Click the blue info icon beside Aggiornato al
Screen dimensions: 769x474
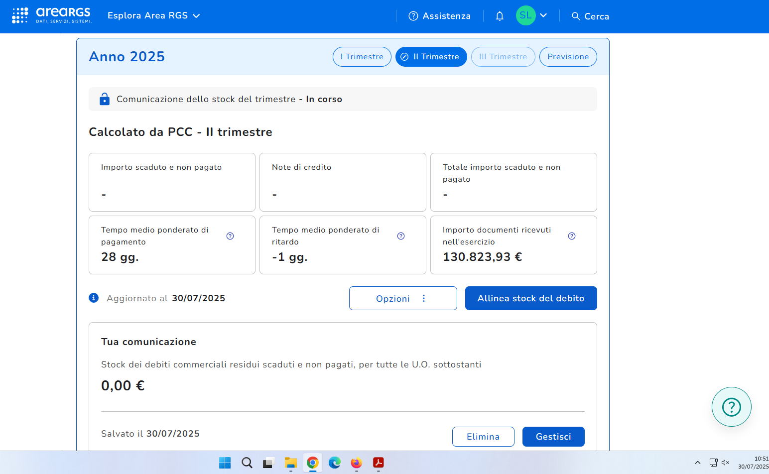94,298
